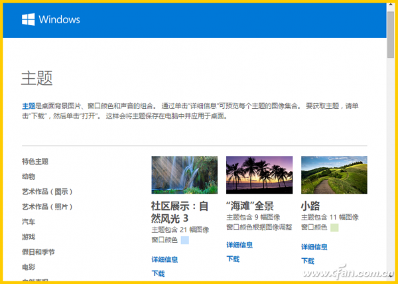Open the 小路 hillside path thumbnail
The height and width of the screenshot is (284, 398).
tap(334, 175)
